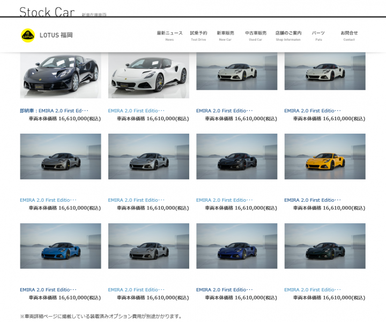Click price text under dark navy Emira

click(65, 119)
